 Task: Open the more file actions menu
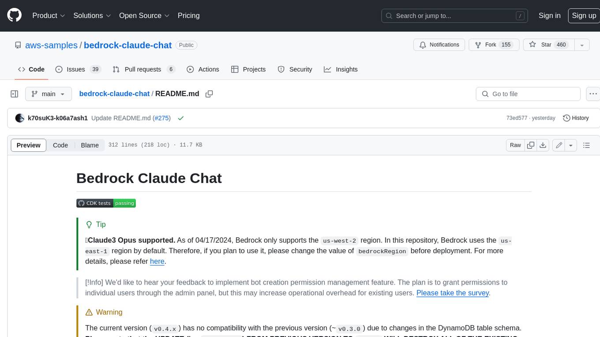coord(593,94)
